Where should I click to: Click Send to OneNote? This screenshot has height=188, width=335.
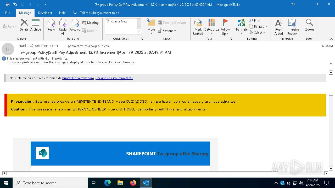pos(172,23)
